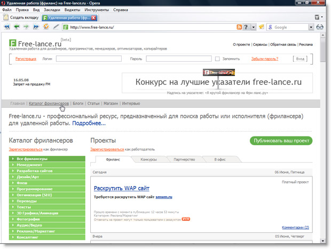Click the Забыли пароль? link
Image resolution: width=331 pixels, height=249 pixels.
point(264,59)
